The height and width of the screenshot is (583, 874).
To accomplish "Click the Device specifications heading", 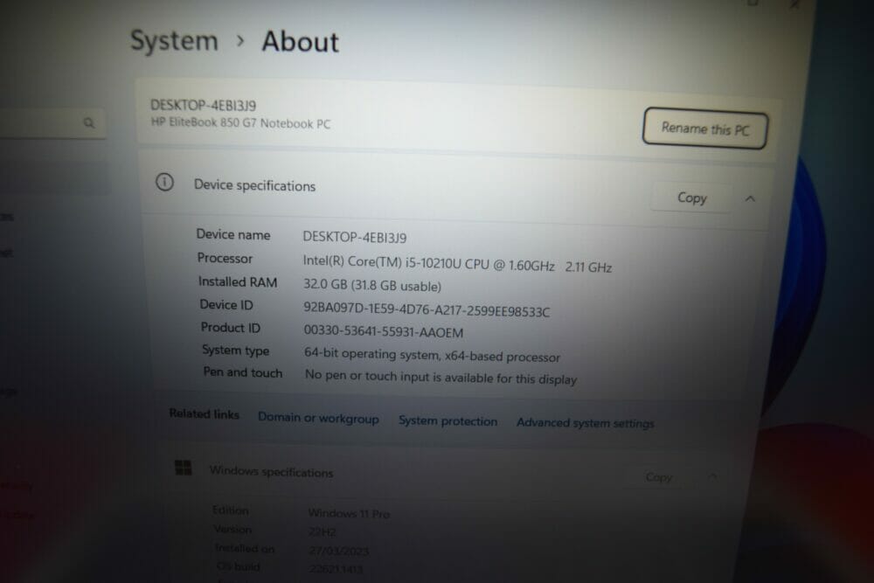I will tap(254, 185).
